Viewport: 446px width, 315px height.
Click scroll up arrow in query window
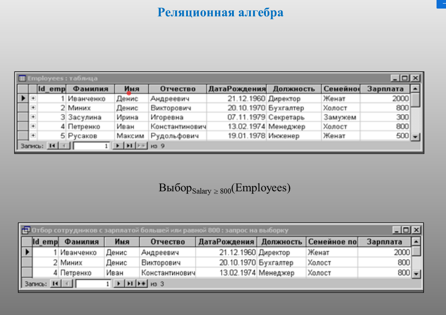416,242
